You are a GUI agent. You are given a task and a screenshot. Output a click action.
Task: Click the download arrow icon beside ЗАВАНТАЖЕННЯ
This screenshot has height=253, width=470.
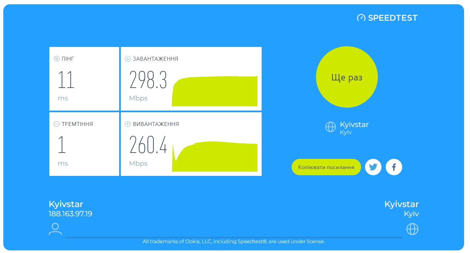[128, 59]
